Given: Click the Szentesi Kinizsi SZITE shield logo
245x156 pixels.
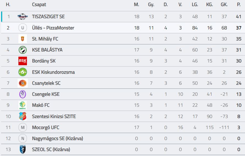Looking at the screenshot, I should (23, 116).
